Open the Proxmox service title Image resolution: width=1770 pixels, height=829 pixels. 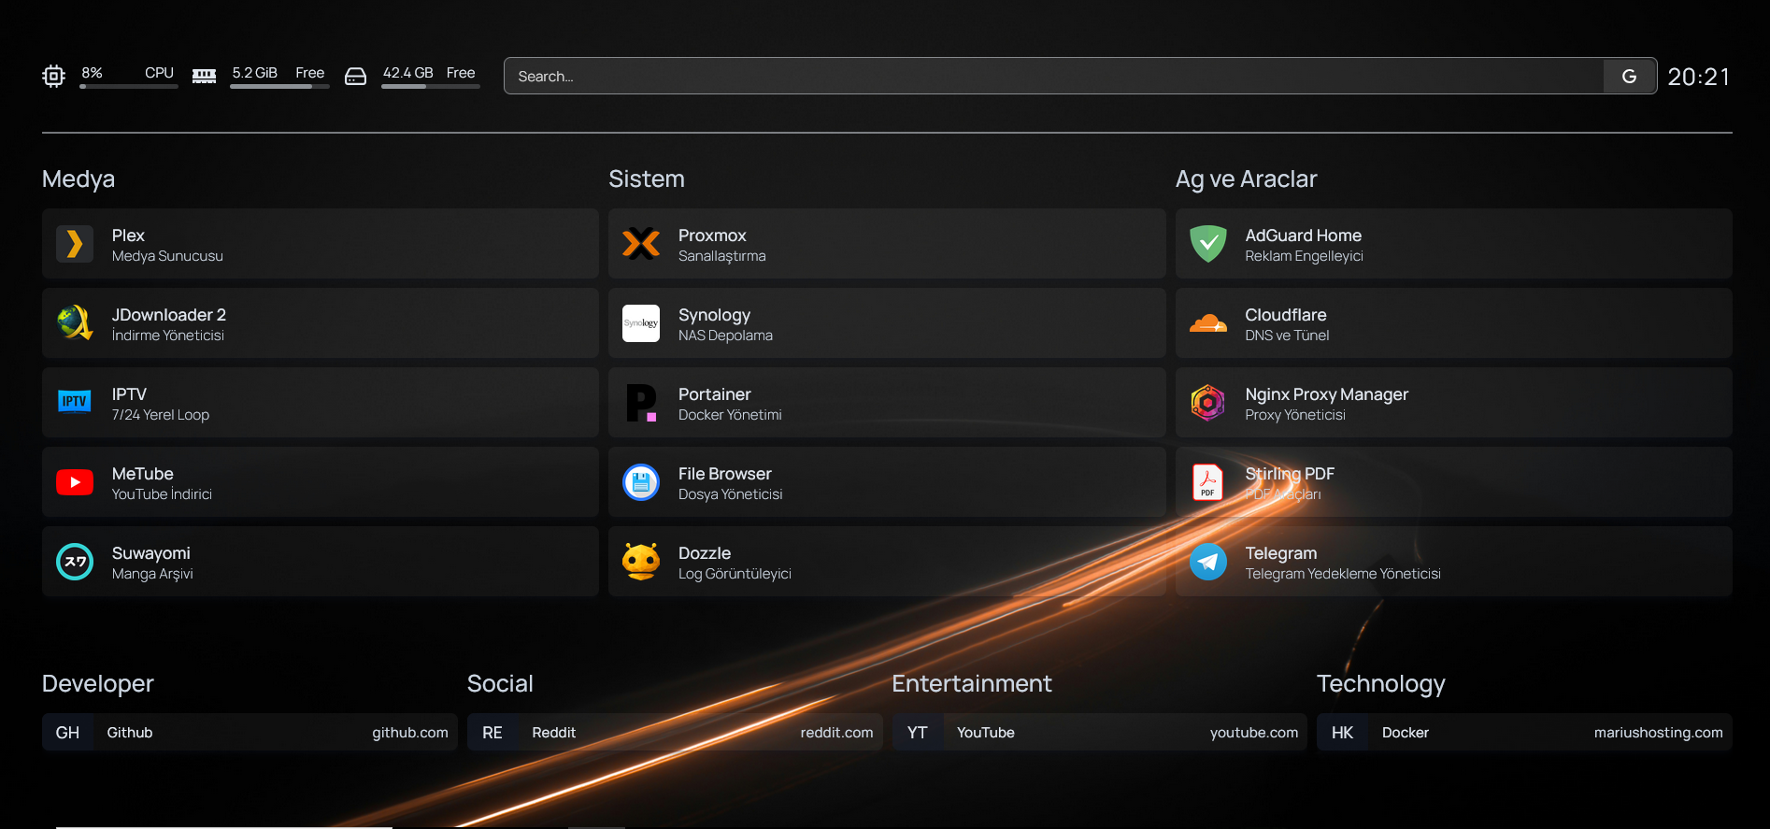[712, 236]
